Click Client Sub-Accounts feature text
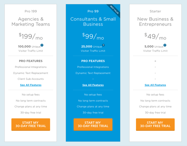The width and height of the screenshot is (187, 146). click(x=31, y=79)
